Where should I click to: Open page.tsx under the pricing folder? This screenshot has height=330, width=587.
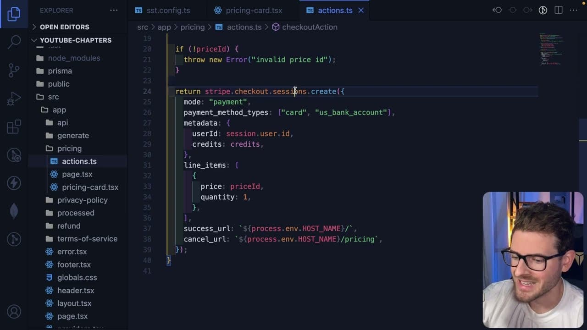tap(77, 174)
